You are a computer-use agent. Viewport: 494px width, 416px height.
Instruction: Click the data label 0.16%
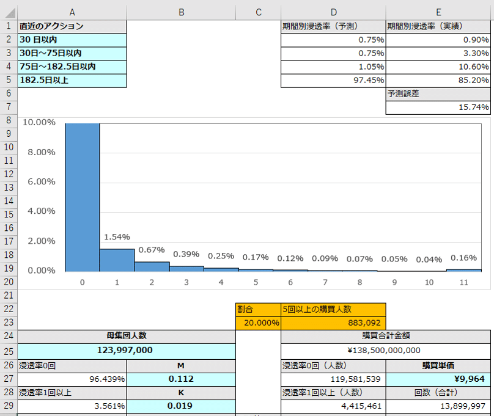click(x=463, y=258)
